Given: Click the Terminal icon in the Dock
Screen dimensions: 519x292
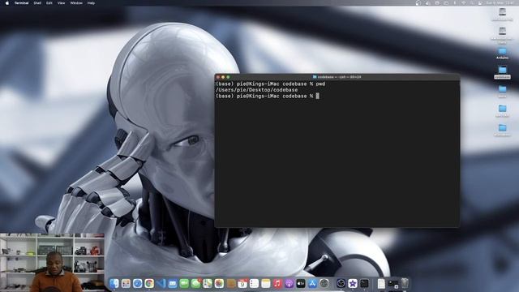Looking at the screenshot, I should [364, 283].
